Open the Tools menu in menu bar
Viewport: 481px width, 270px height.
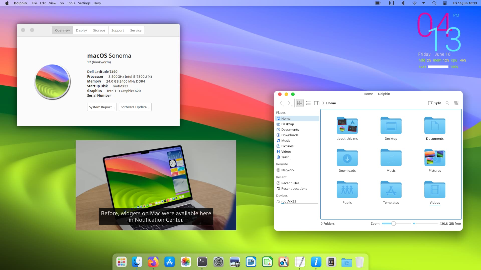tap(71, 3)
